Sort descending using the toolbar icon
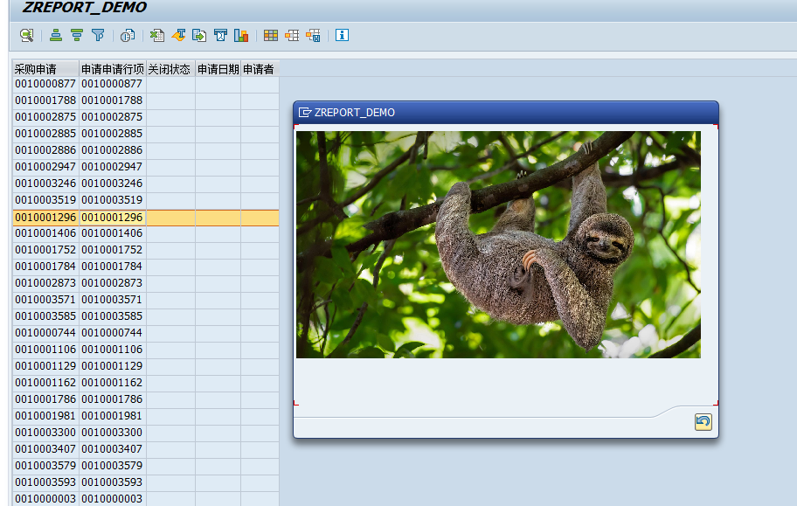Screen dimensions: 797x506 tap(77, 35)
